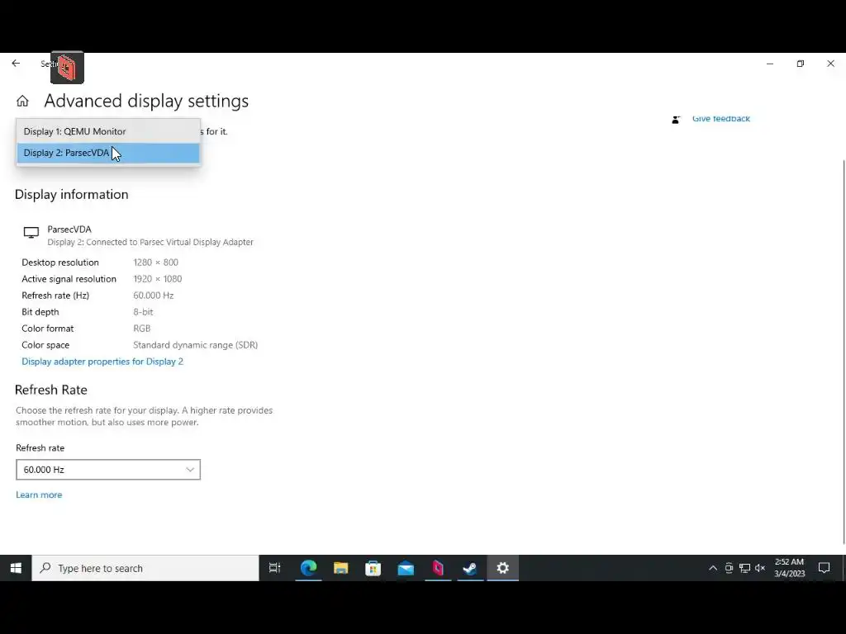Click the settings page vertical scrollbar
The height and width of the screenshot is (634, 846).
(843, 350)
